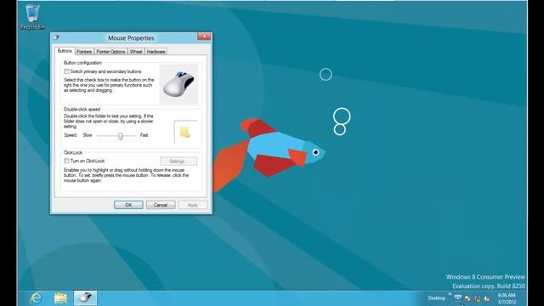
Task: Select the Mouse Properties taskbar button
Action: pyautogui.click(x=85, y=298)
